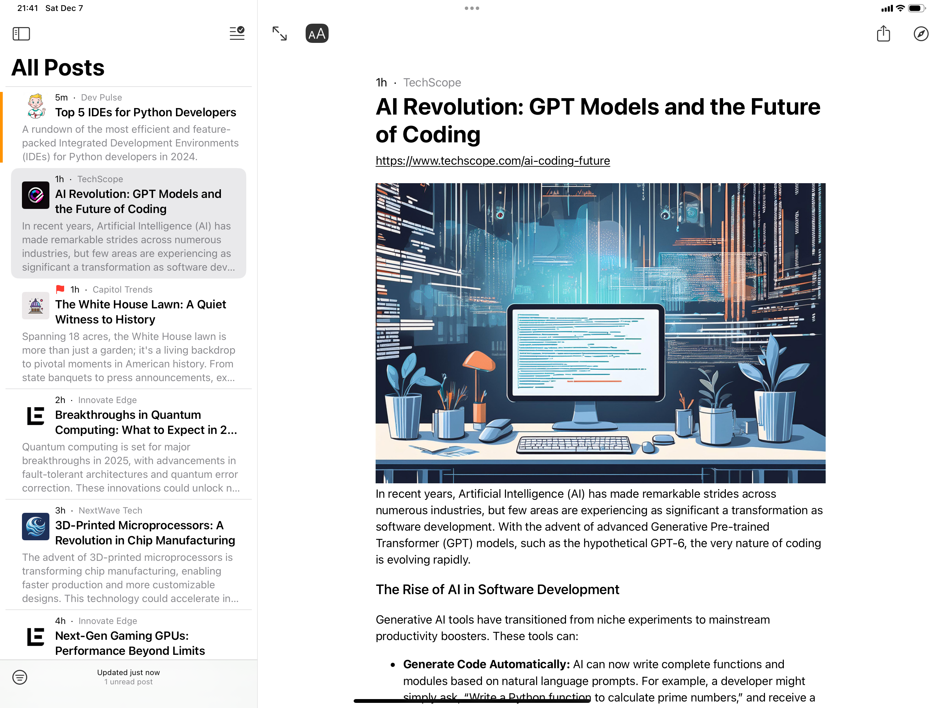Screen dimensions: 944x708
Task: Open the share sheet icon
Action: tap(883, 33)
